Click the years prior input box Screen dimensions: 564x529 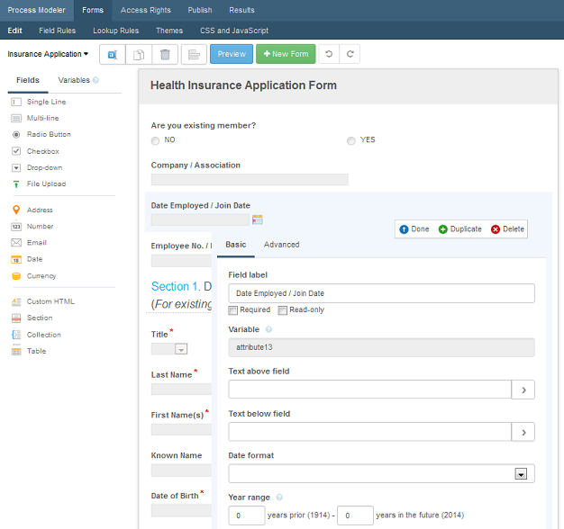click(247, 516)
